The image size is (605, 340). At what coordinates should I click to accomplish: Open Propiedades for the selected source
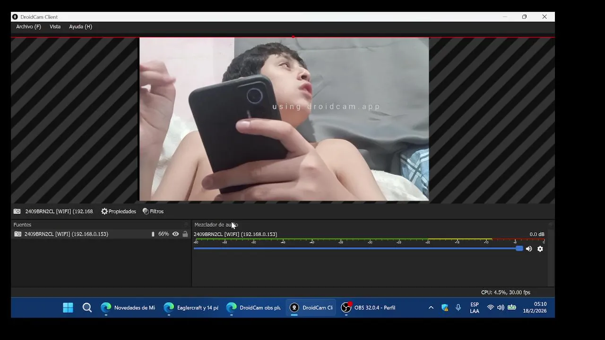coord(119,212)
